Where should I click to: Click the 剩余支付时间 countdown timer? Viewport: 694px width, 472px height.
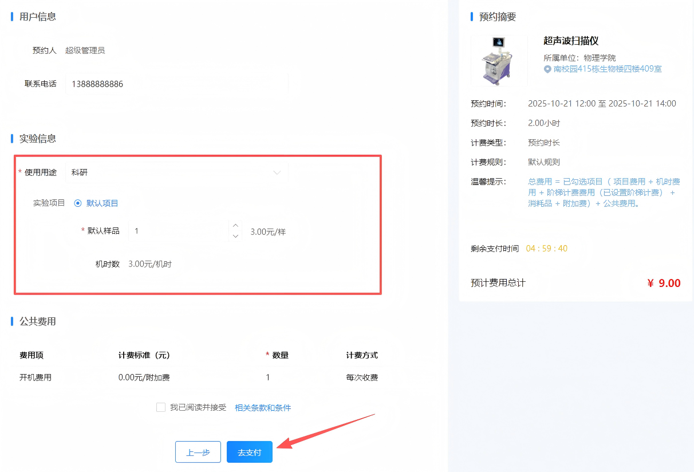coord(546,249)
